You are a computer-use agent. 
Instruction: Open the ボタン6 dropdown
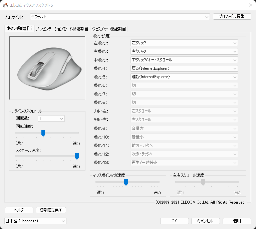tap(184, 85)
